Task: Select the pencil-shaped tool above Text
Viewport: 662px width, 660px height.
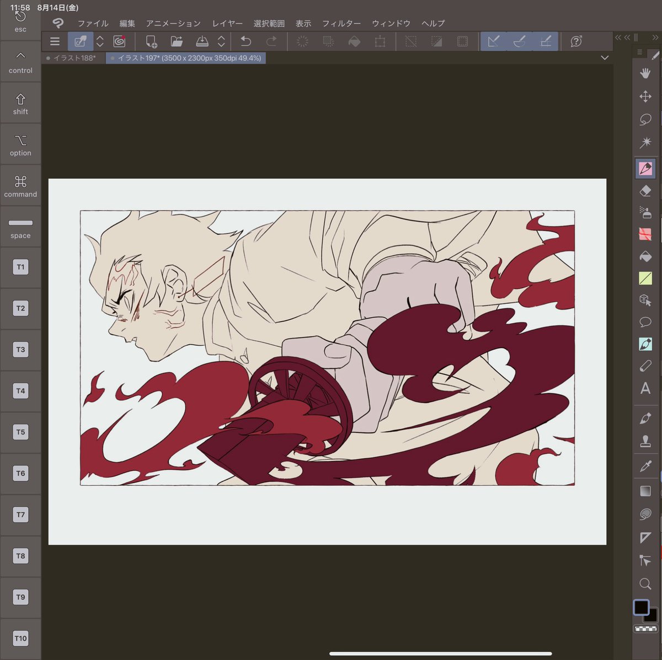Action: (645, 366)
